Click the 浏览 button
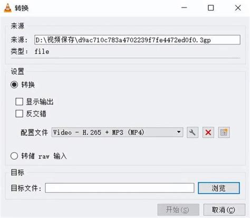The width and height of the screenshot is (250, 218). click(219, 188)
